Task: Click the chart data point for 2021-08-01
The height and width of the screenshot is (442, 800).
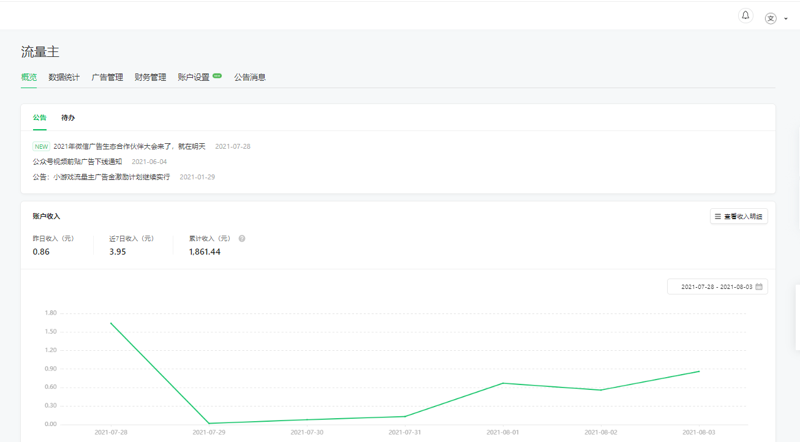Action: point(503,383)
